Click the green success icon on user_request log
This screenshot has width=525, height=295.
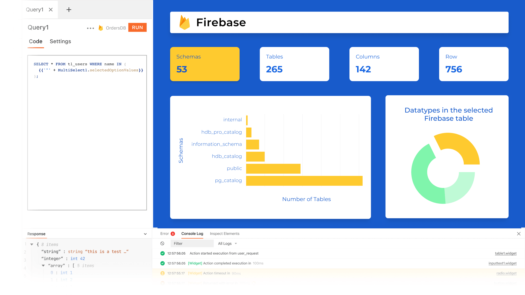tap(162, 253)
